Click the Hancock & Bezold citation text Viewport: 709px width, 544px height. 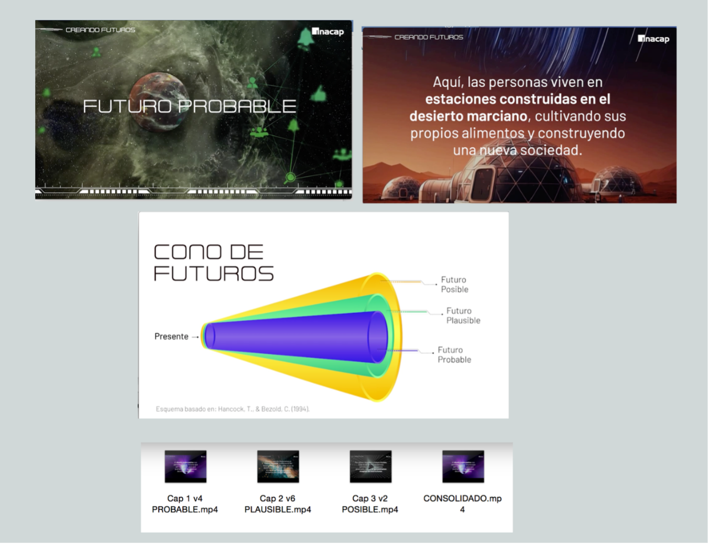[233, 409]
